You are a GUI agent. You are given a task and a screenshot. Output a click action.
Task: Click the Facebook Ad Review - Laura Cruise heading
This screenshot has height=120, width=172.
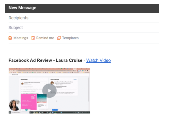pyautogui.click(x=45, y=60)
